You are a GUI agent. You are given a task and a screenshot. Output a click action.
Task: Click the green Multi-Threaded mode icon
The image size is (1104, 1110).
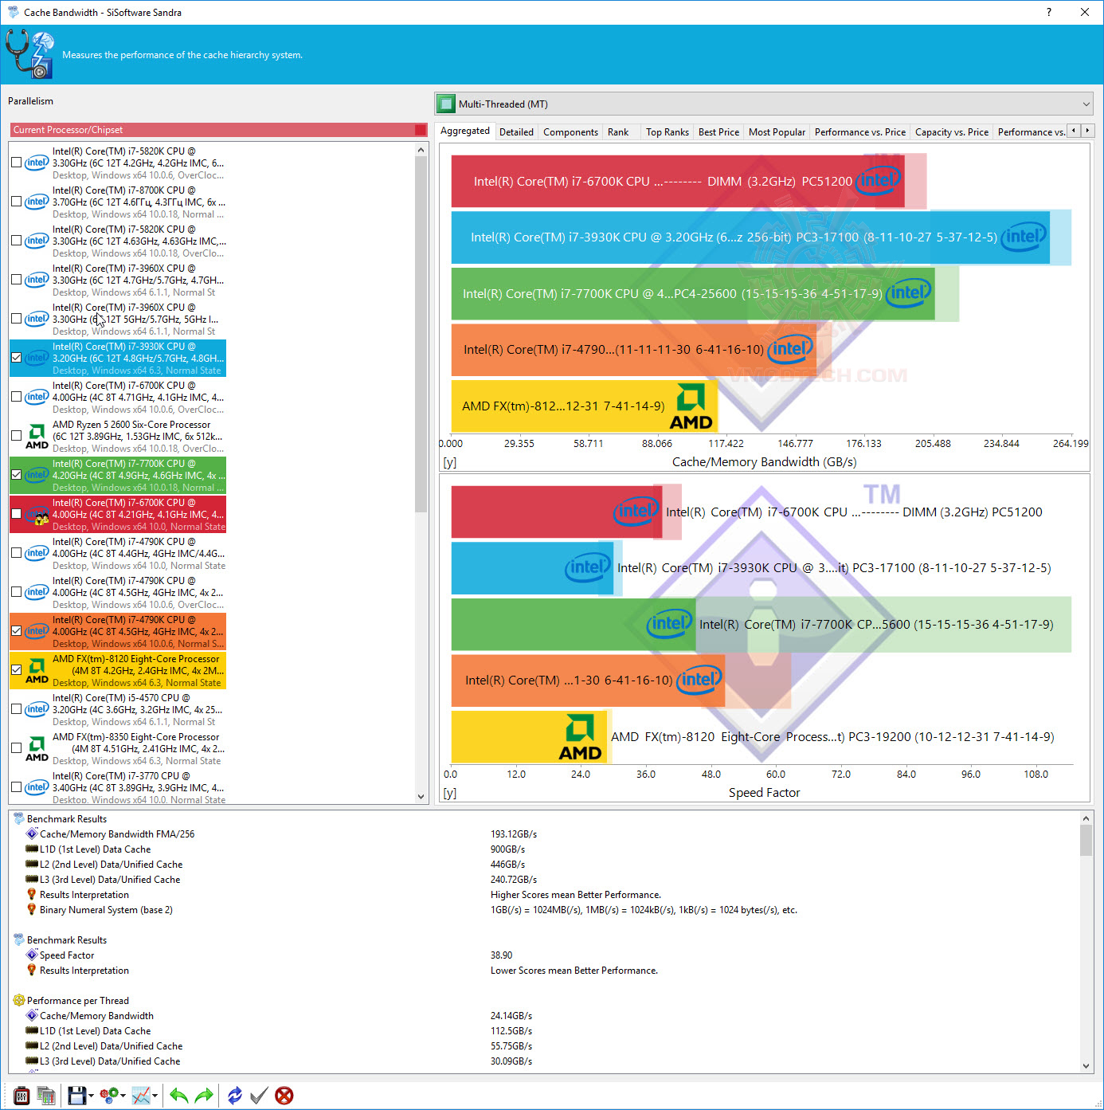point(446,104)
